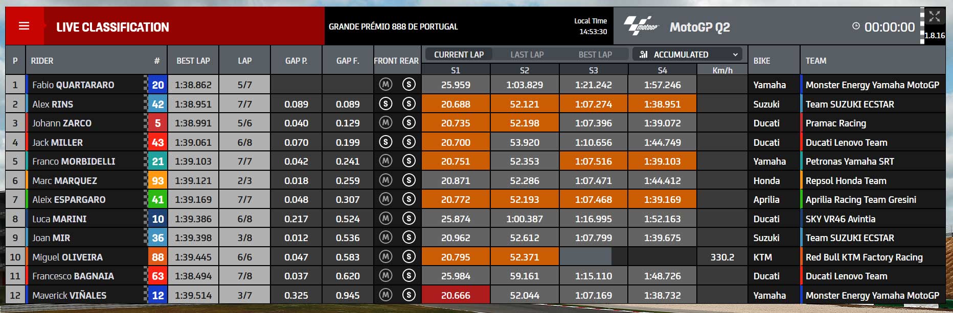Toggle fullscreen with the expand icon
The image size is (953, 313).
pyautogui.click(x=935, y=17)
